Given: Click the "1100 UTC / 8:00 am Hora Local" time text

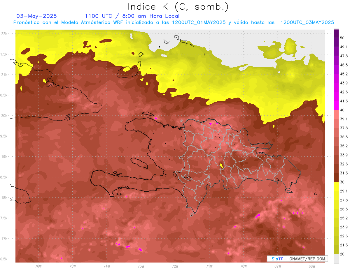Looking at the screenshot, I should (132, 16).
